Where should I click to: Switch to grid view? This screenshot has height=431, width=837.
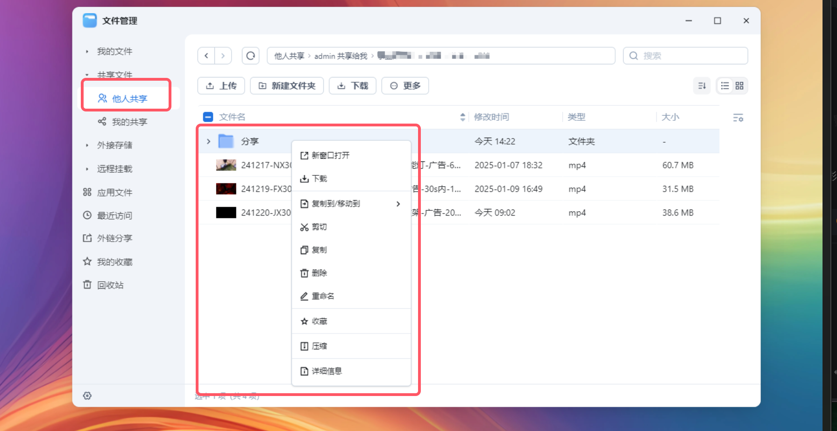pos(739,86)
